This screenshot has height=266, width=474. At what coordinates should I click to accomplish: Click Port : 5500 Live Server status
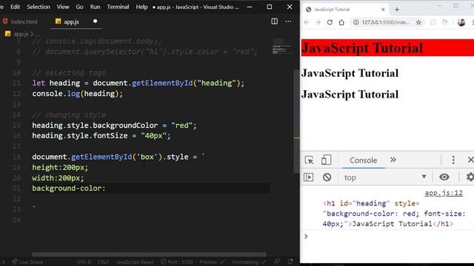pyautogui.click(x=176, y=262)
